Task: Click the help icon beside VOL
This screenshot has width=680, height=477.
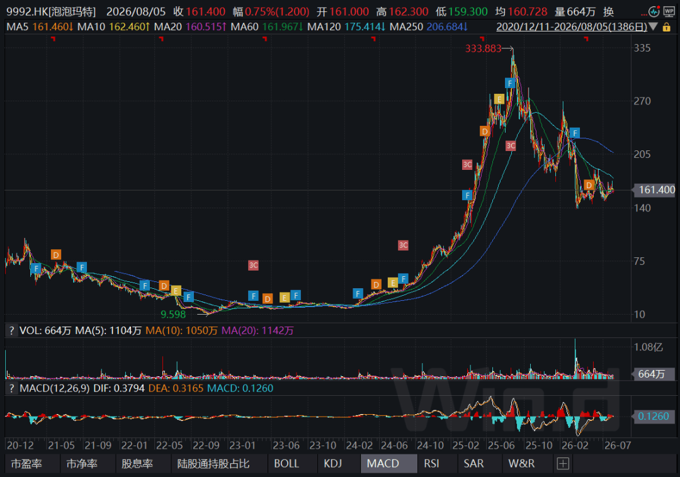Action: pyautogui.click(x=11, y=330)
